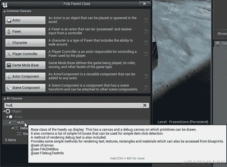Open help icon for Player Controller description
The width and height of the screenshot is (227, 167).
pos(146,54)
